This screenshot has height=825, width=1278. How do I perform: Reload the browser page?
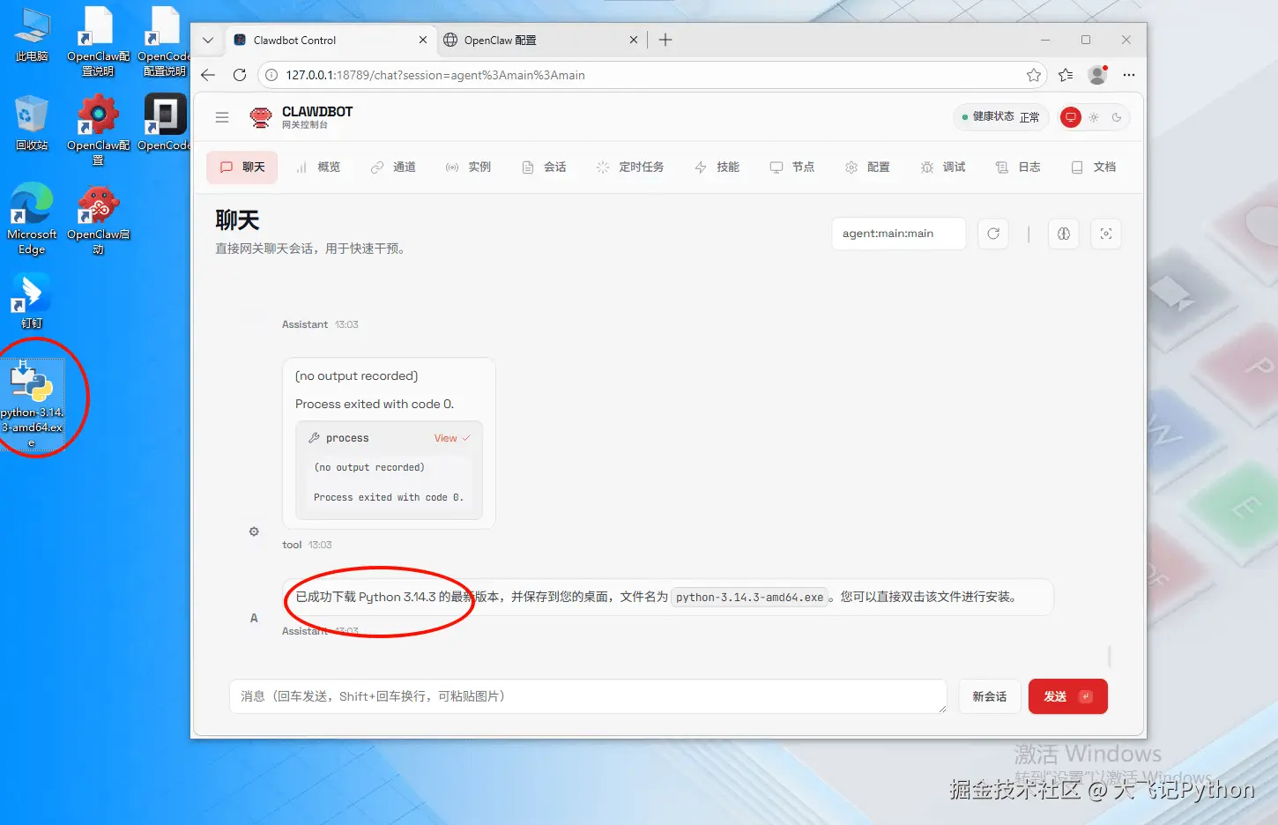tap(239, 75)
